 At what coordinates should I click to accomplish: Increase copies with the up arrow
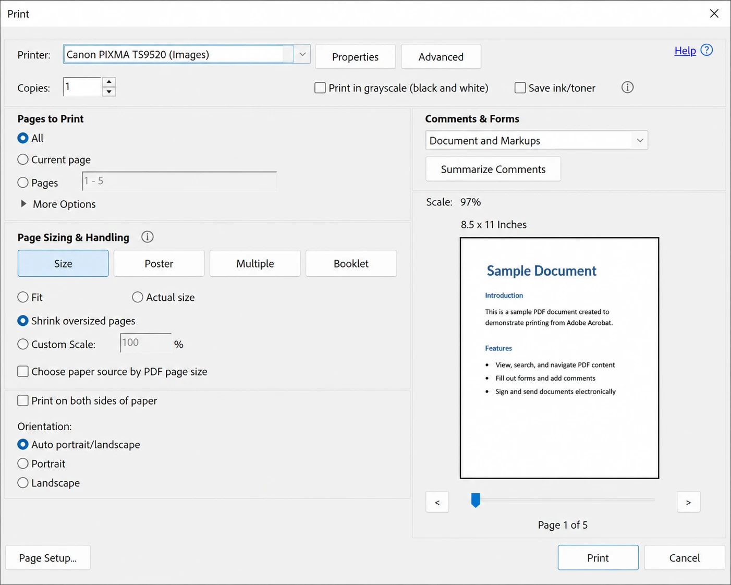pyautogui.click(x=108, y=82)
